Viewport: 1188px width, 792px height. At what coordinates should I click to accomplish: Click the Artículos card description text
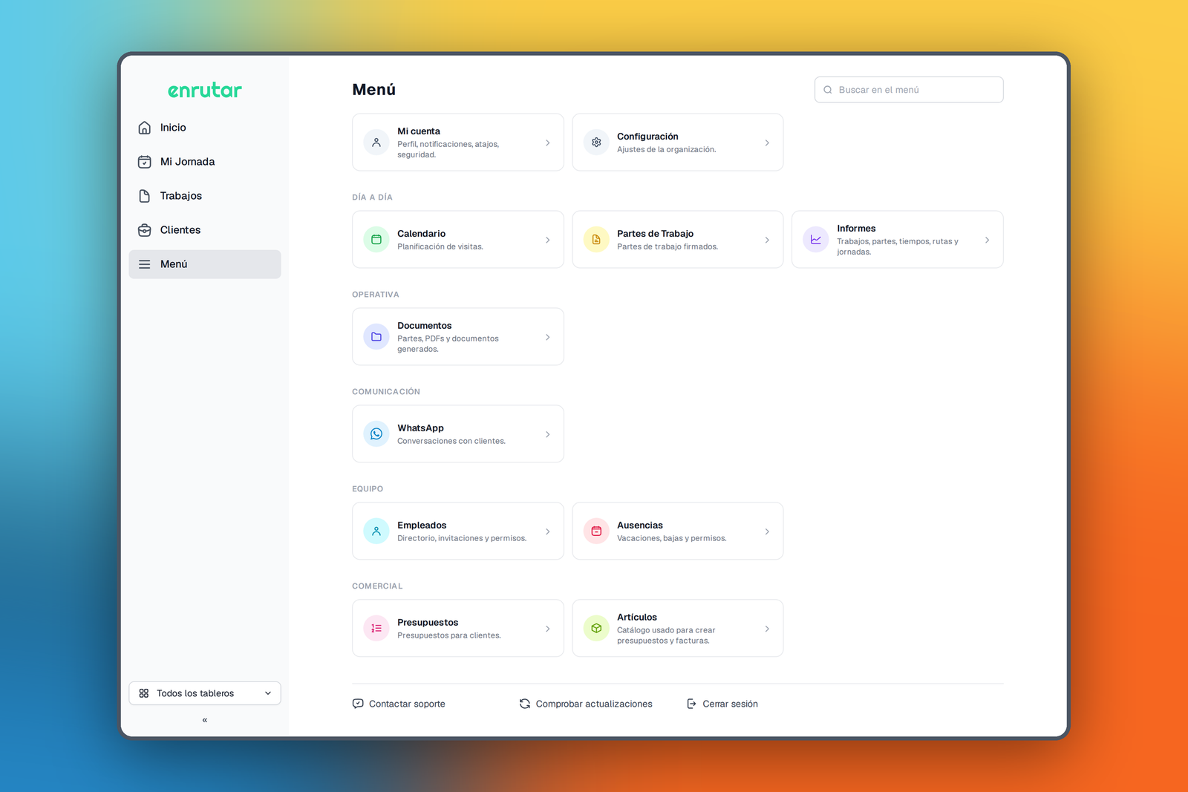coord(666,635)
